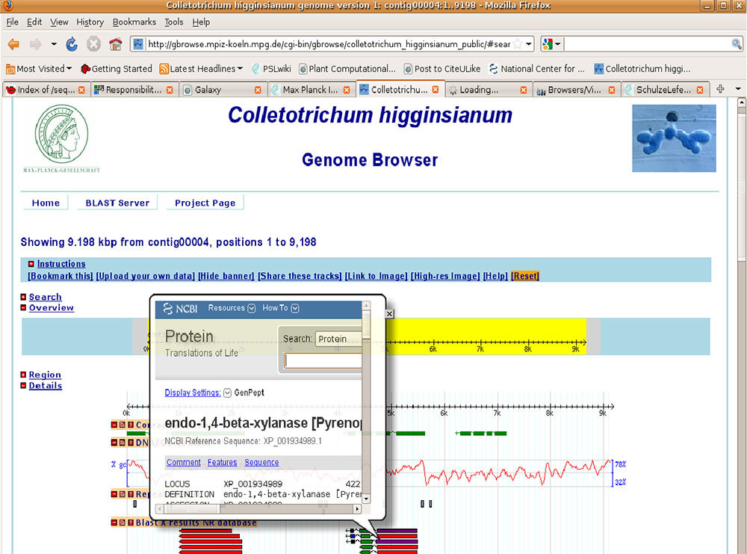
Task: Open the Plant Computational... bookmark
Action: tap(347, 69)
